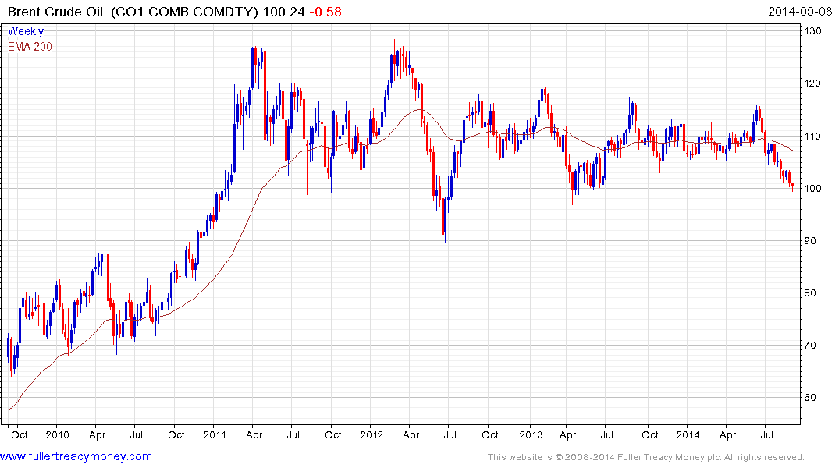The height and width of the screenshot is (468, 839).
Task: Click the 60 price axis label
Action: point(810,397)
